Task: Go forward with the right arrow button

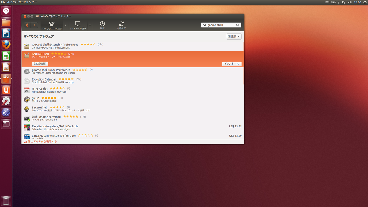Action: pos(34,25)
